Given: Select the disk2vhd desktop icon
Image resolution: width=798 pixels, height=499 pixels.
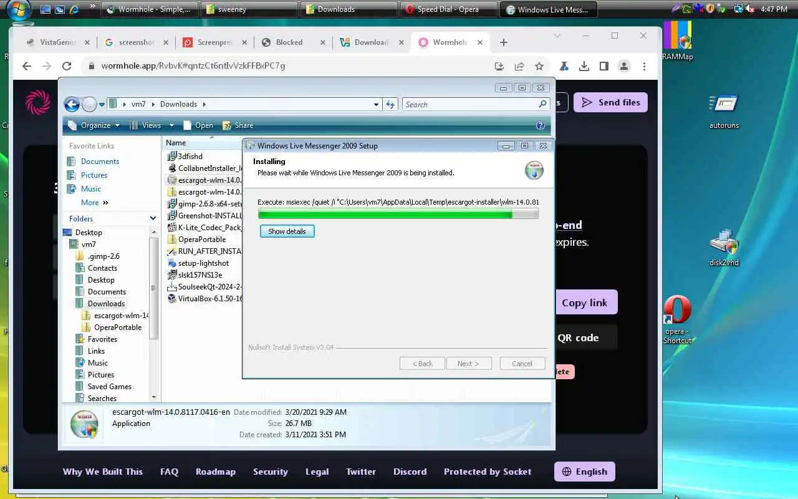Looking at the screenshot, I should 724,248.
